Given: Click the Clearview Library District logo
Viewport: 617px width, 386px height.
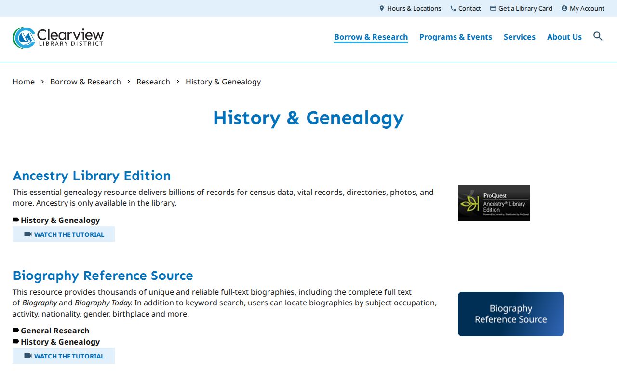Looking at the screenshot, I should [x=58, y=38].
